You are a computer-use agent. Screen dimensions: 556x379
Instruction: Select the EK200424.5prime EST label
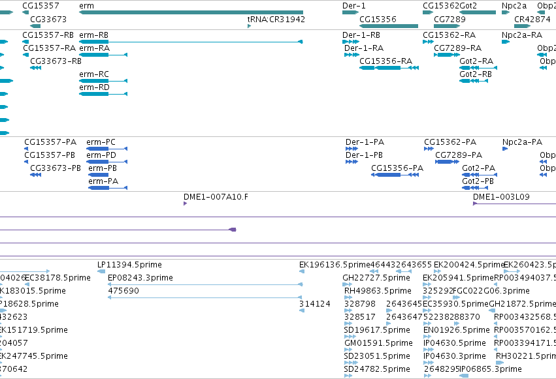click(468, 265)
